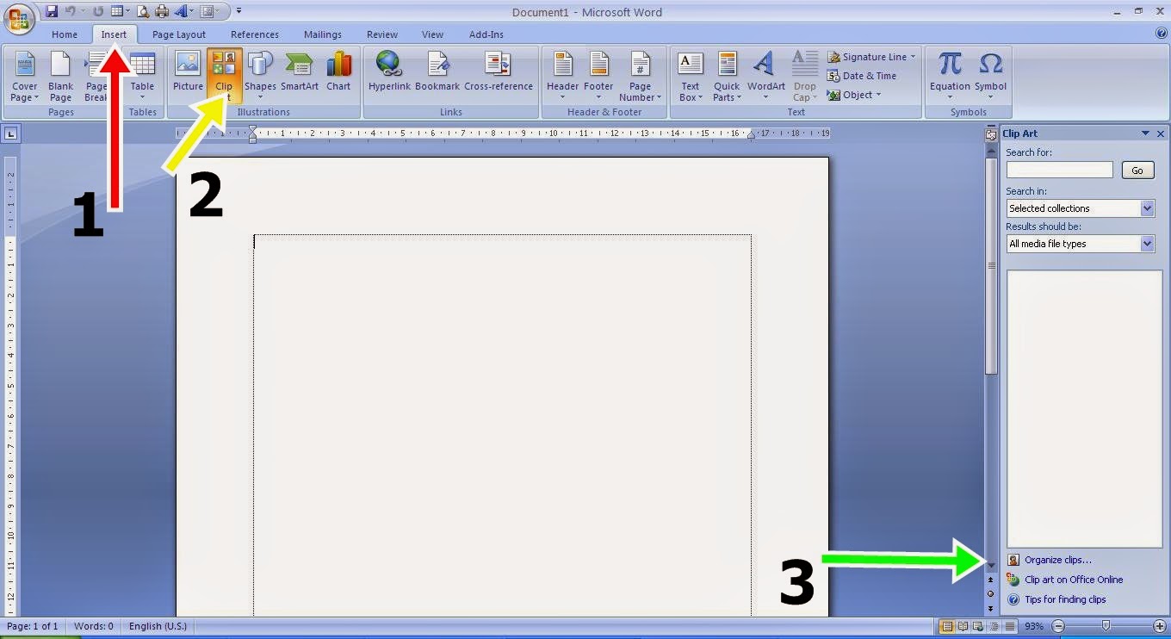Click the Select Browse Object circle button
The image size is (1171, 639).
(x=991, y=594)
